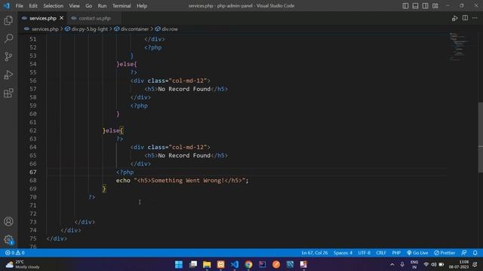Open the Manage gear icon

[x=8, y=239]
